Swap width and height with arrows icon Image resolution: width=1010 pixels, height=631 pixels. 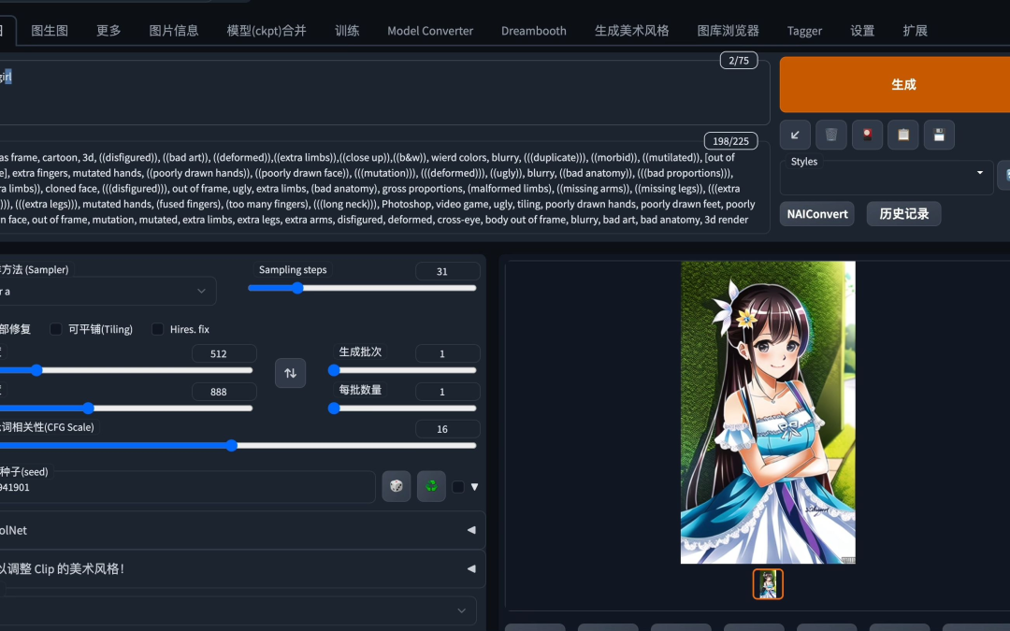[x=291, y=373]
